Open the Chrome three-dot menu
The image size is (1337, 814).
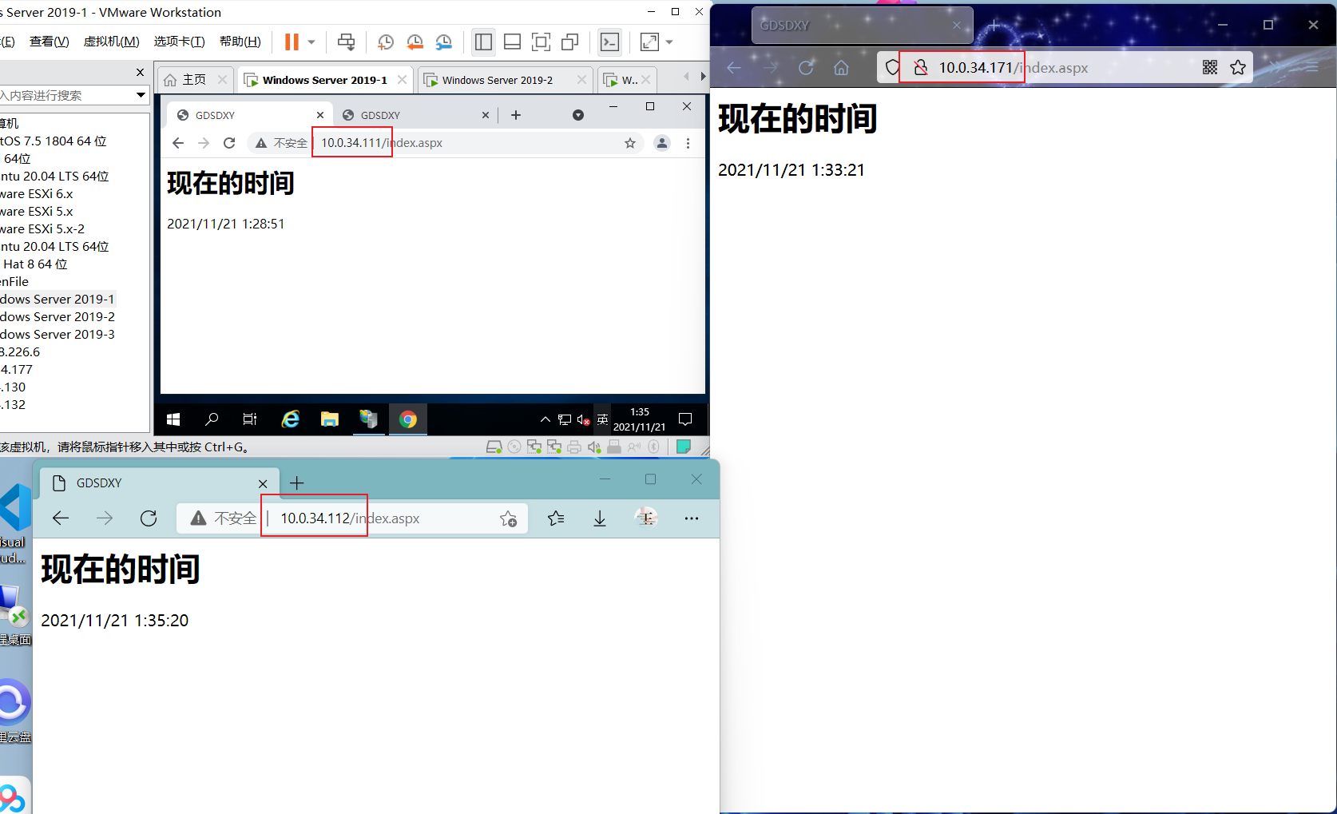tap(688, 143)
